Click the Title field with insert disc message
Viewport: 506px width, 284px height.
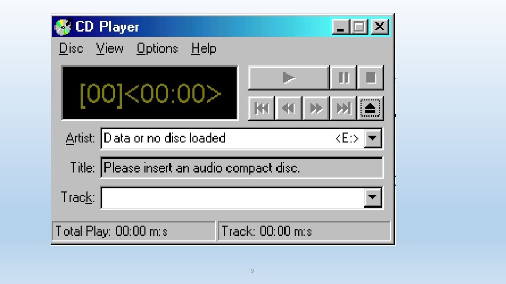(x=242, y=167)
